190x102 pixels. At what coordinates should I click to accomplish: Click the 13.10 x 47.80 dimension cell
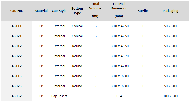[x=119, y=66]
